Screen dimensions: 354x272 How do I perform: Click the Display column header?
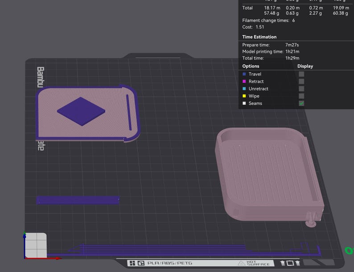pos(305,66)
